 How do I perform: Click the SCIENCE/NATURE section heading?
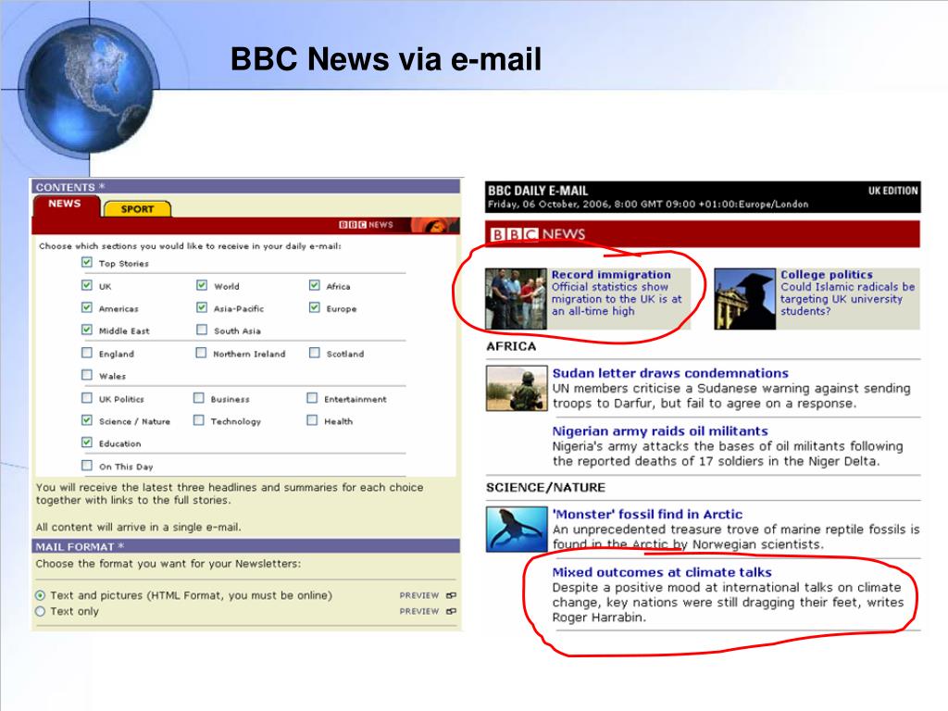pyautogui.click(x=545, y=487)
